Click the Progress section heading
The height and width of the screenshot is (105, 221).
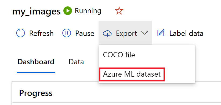tap(36, 93)
